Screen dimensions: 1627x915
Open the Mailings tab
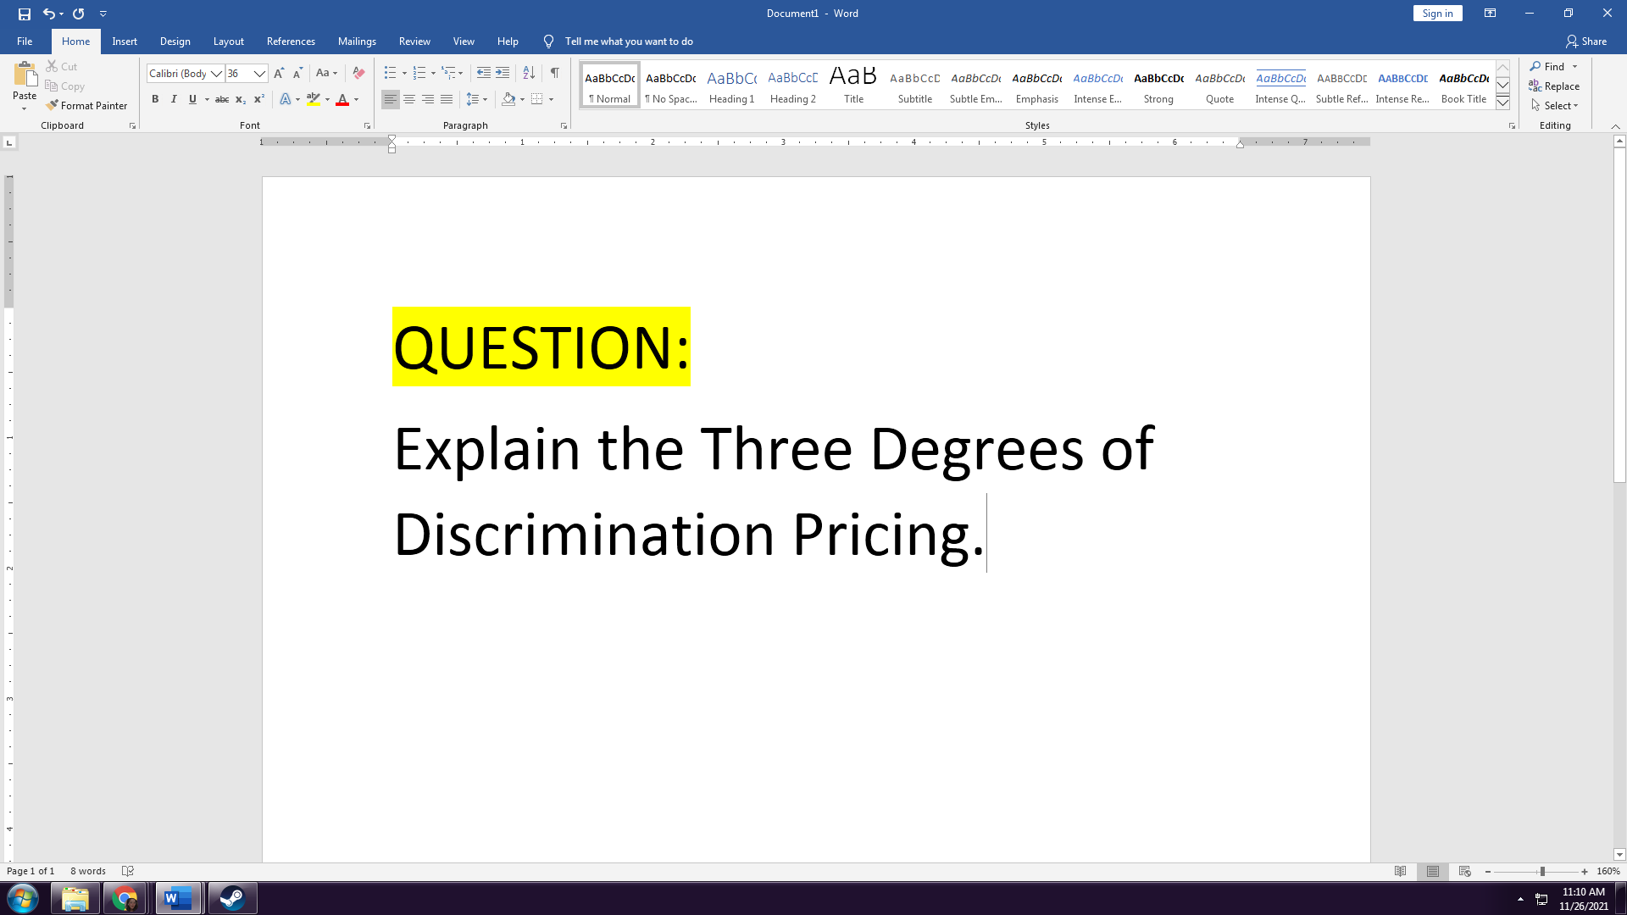pos(357,42)
